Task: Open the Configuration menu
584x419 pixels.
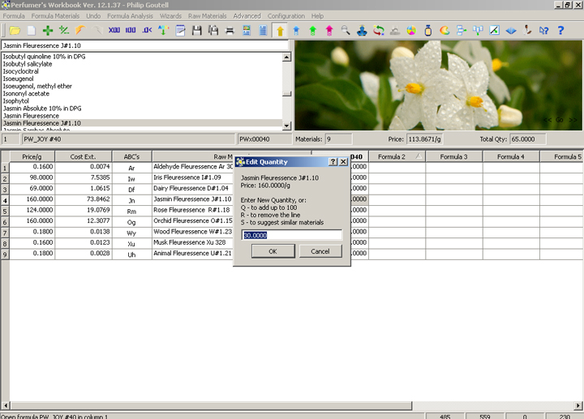Action: 286,16
